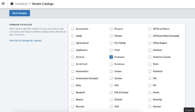
Task: Enable the Office Supply catalog
Action: click(x=150, y=43)
